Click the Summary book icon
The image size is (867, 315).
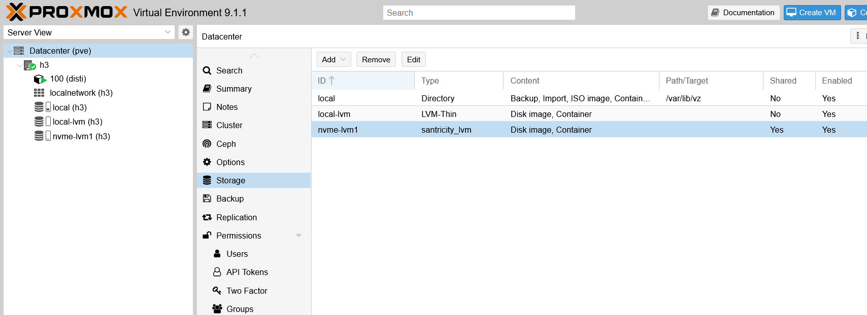pyautogui.click(x=207, y=89)
